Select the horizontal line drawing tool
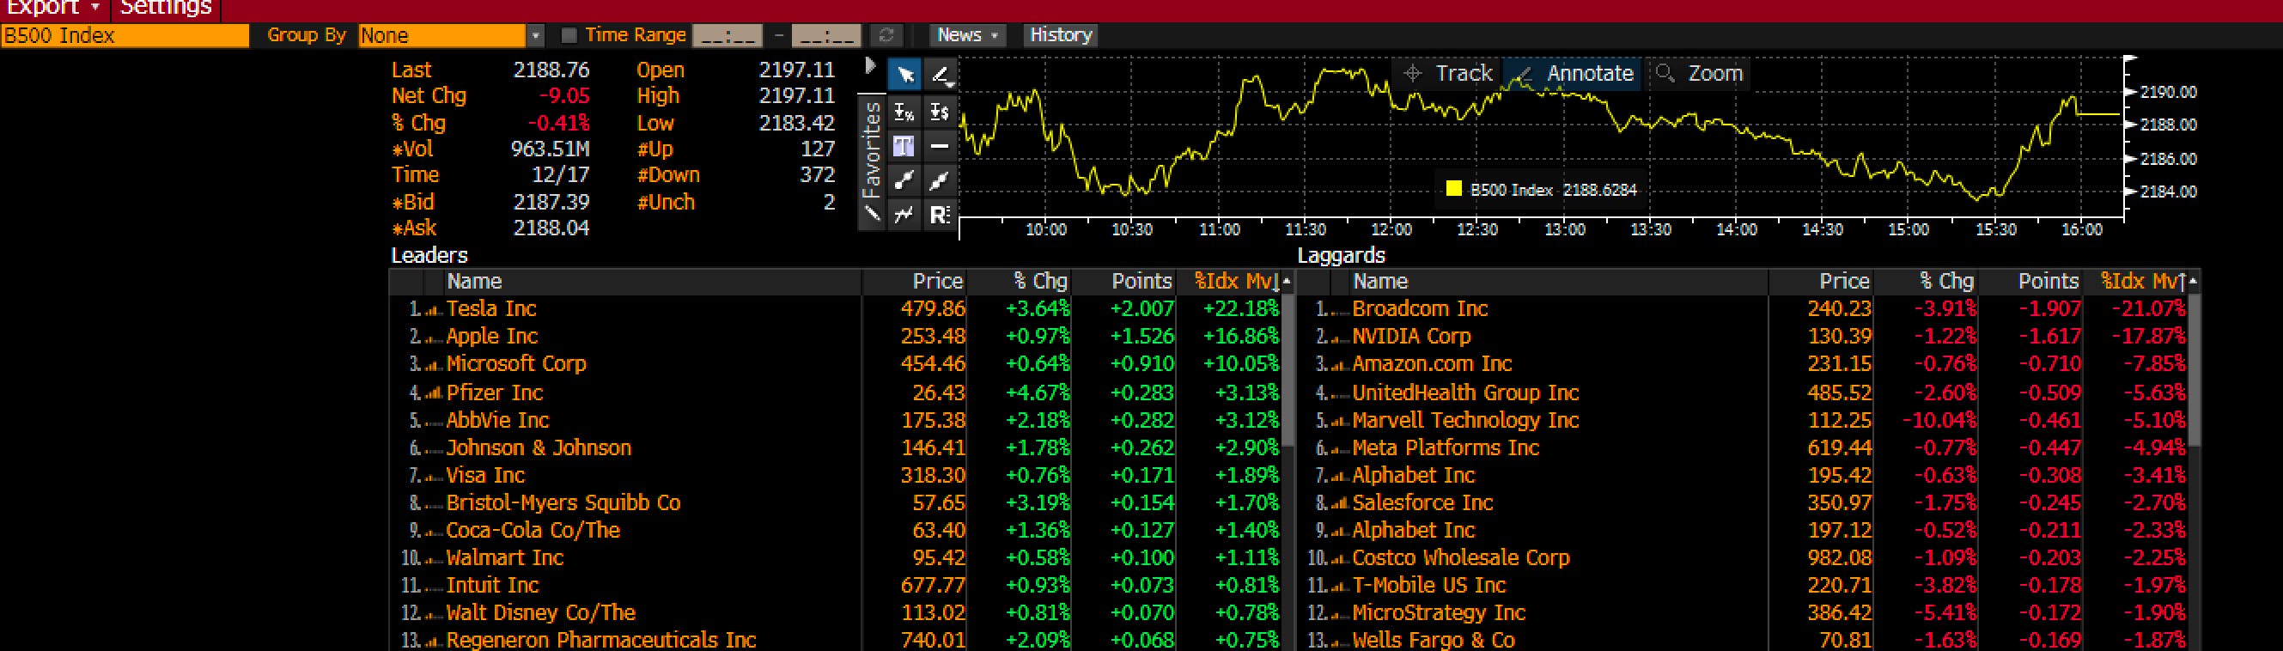This screenshot has height=651, width=2283. coord(940,145)
